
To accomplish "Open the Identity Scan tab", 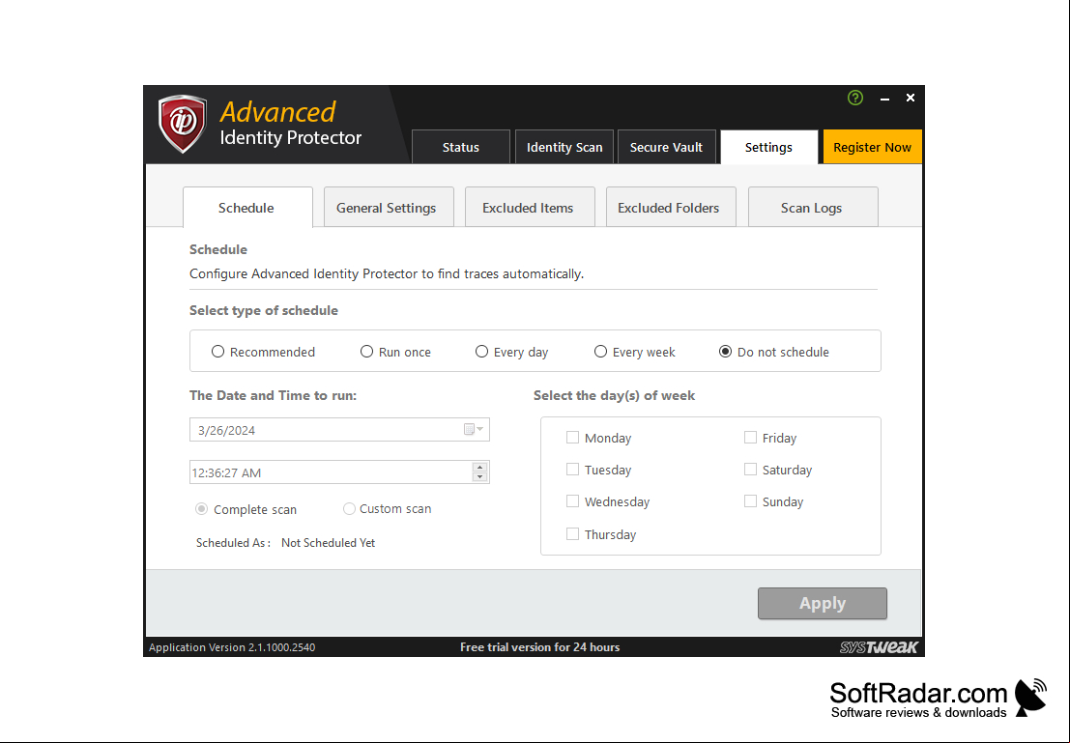I will point(564,147).
